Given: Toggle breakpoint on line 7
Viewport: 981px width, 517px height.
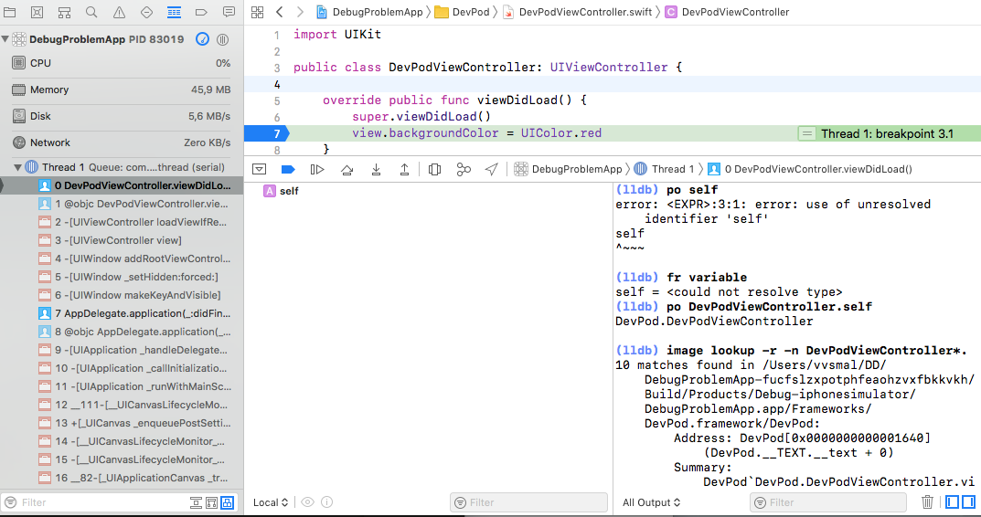Looking at the screenshot, I should (x=267, y=133).
